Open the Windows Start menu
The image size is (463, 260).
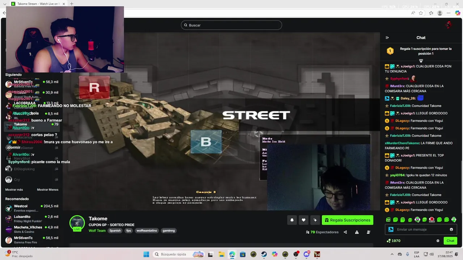coord(146,254)
